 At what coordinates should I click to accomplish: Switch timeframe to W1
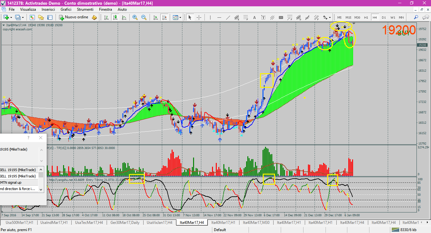(x=393, y=17)
